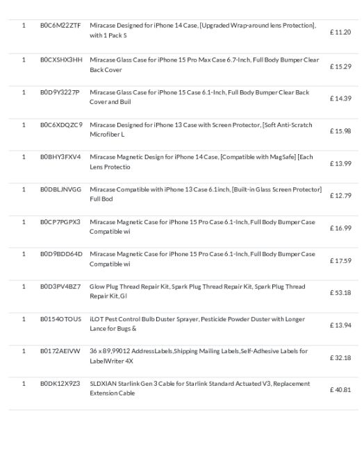The height and width of the screenshot is (451, 364).
Task: Click ASIN code B0BHY3FXV4
Action: [x=60, y=157]
